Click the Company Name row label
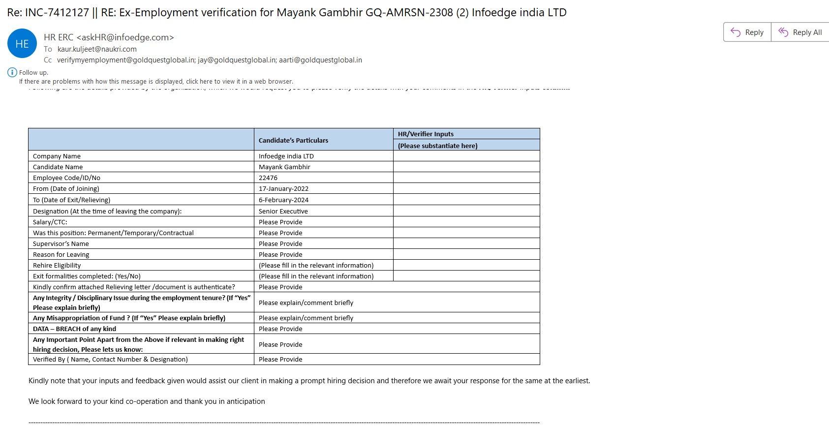Screen dimensions: 829x426 [57, 156]
